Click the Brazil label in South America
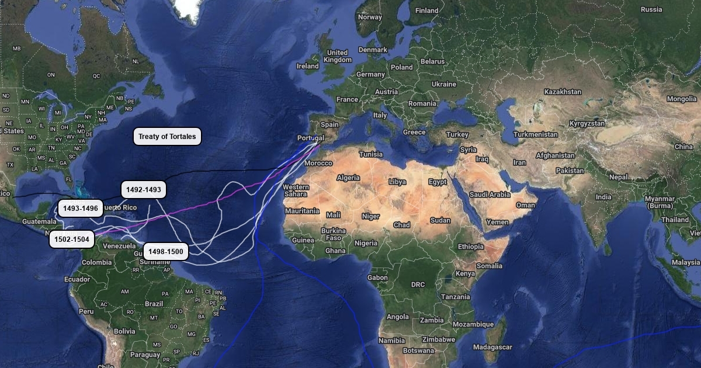 click(154, 304)
